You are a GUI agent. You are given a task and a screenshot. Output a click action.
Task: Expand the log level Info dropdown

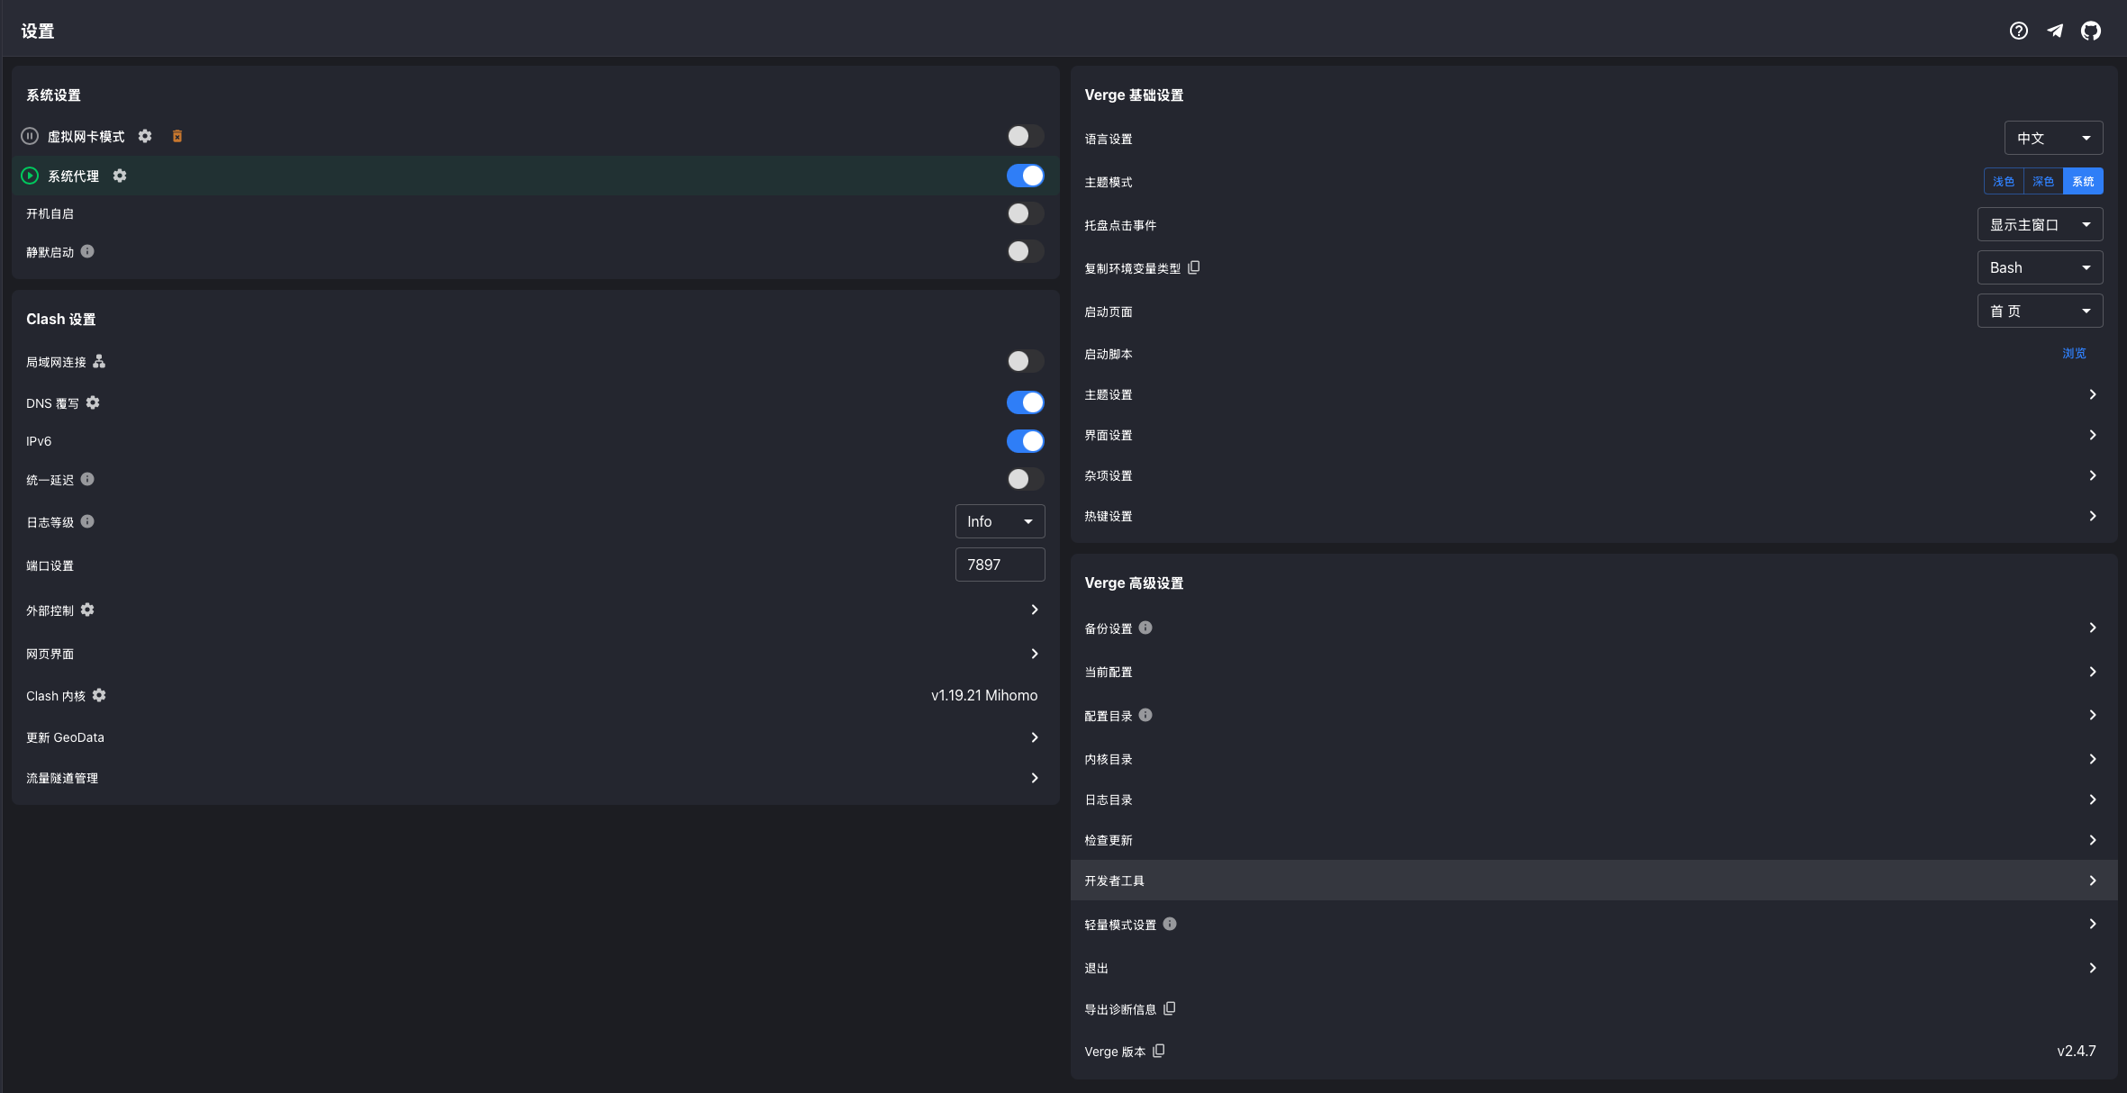1000,521
